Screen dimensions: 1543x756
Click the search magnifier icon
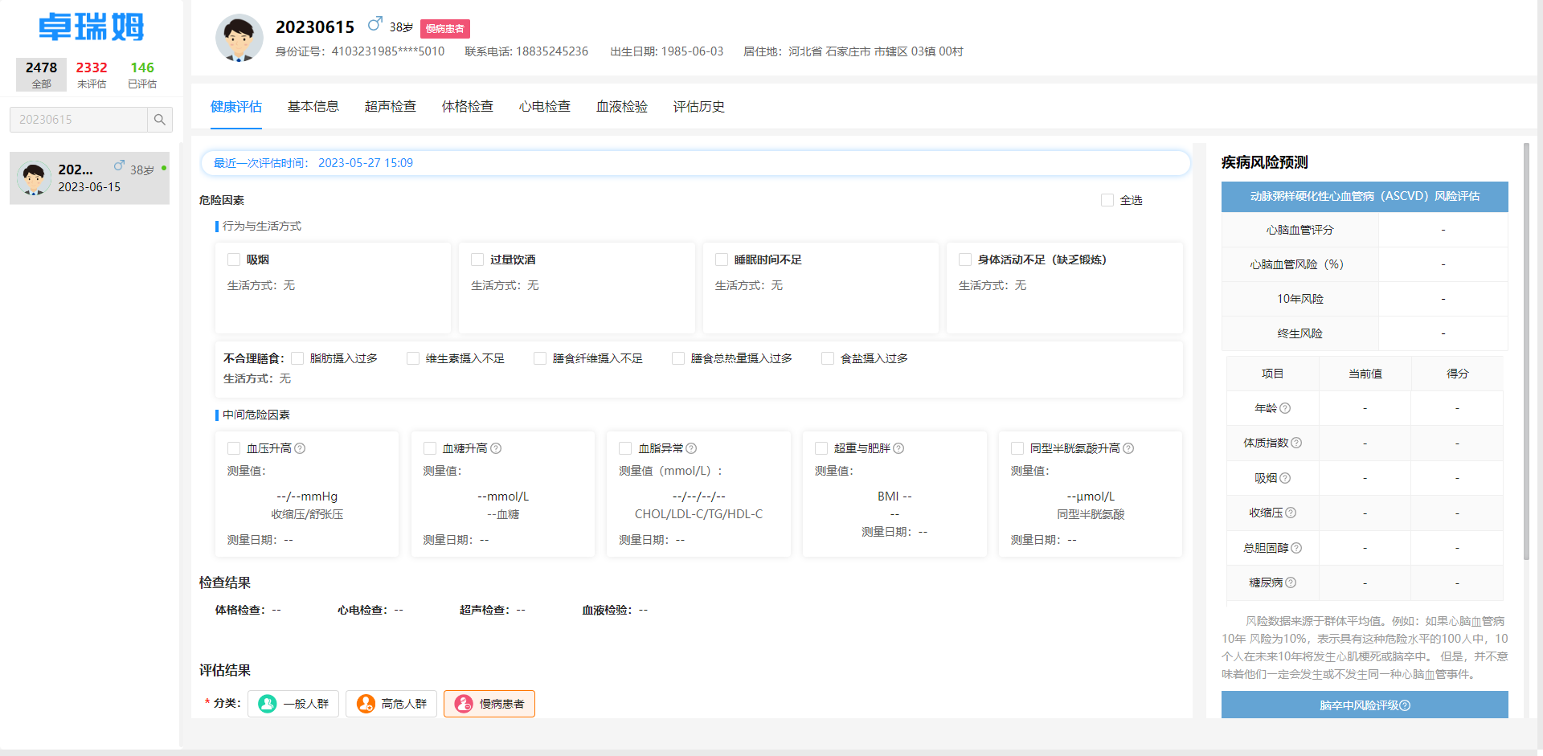click(159, 120)
